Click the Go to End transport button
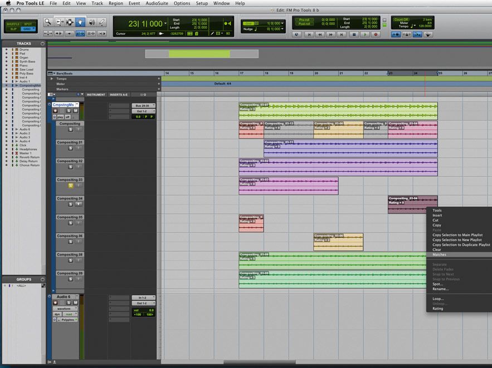492x368 pixels. tap(342, 34)
